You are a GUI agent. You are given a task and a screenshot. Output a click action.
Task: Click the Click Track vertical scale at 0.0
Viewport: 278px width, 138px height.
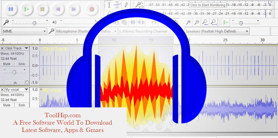(x=34, y=66)
